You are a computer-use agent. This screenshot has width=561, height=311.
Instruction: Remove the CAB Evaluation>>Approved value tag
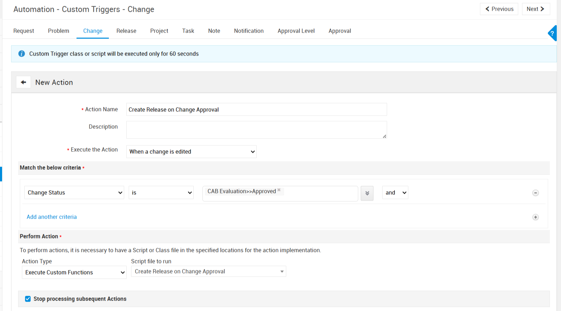click(279, 190)
